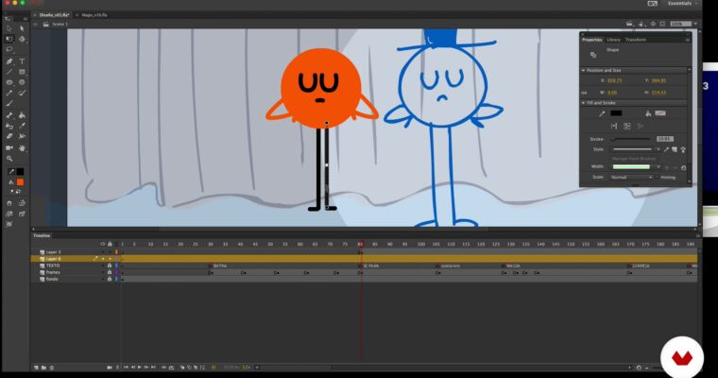Click the ENTRA frame label on TEXTO layer
The height and width of the screenshot is (378, 718).
220,266
